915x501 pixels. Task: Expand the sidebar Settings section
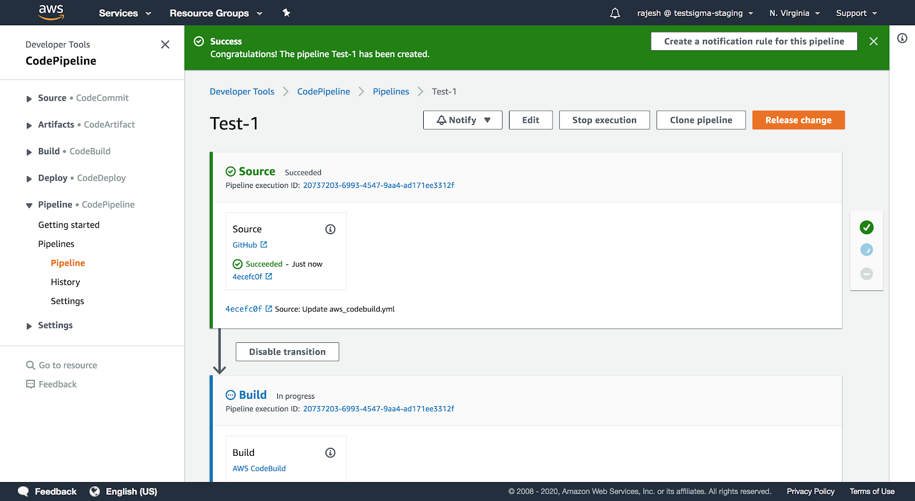point(29,326)
